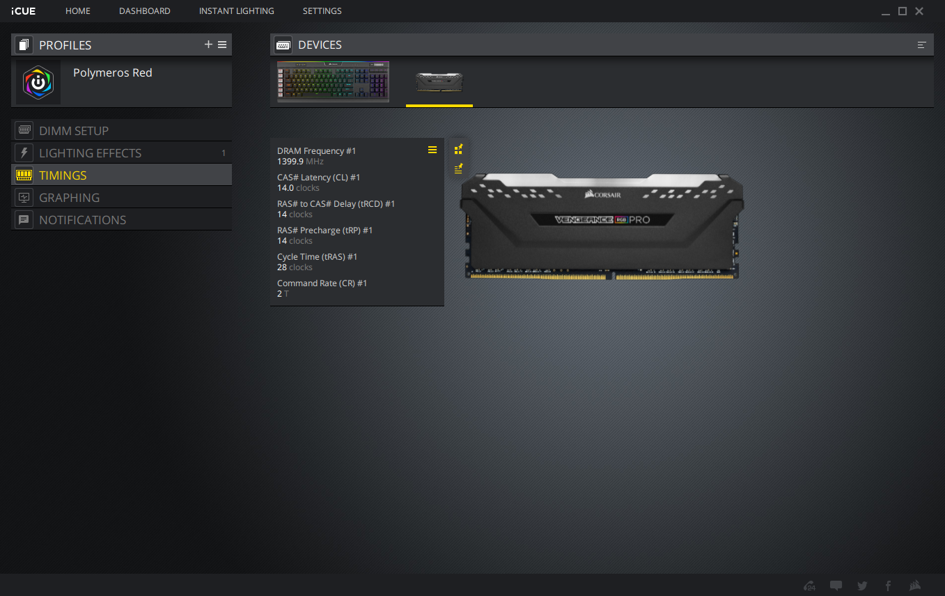Open the timings panel hamburger menu

coord(432,150)
